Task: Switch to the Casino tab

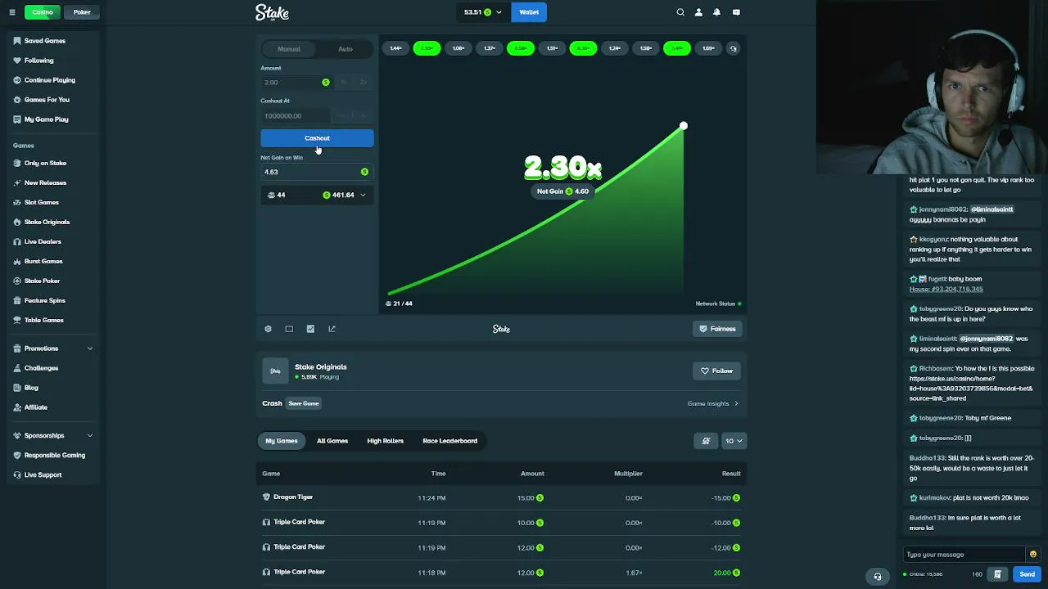Action: (x=43, y=12)
